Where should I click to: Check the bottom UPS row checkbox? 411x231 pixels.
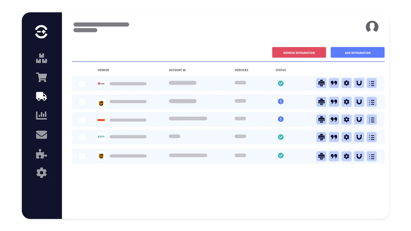point(82,156)
